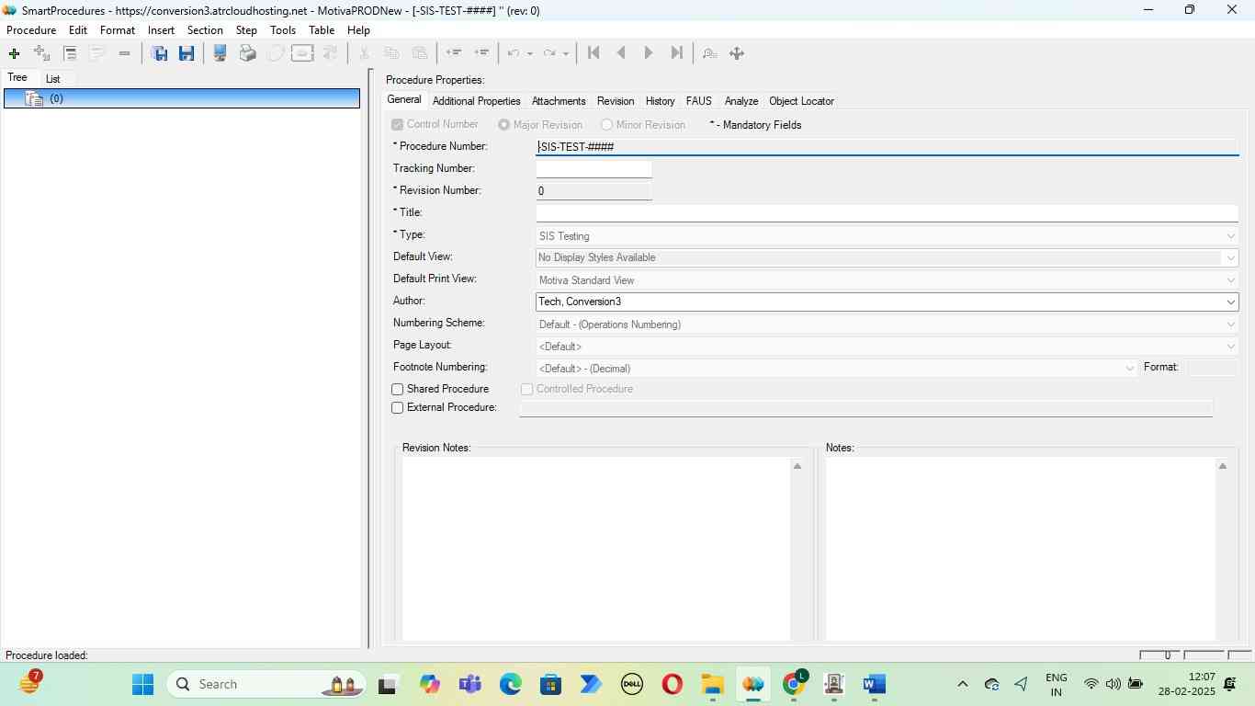Click the copy icon in toolbar
Viewport: 1255px width, 706px height.
click(391, 53)
